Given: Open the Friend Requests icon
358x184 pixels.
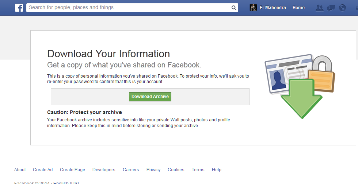Looking at the screenshot, I should 319,8.
